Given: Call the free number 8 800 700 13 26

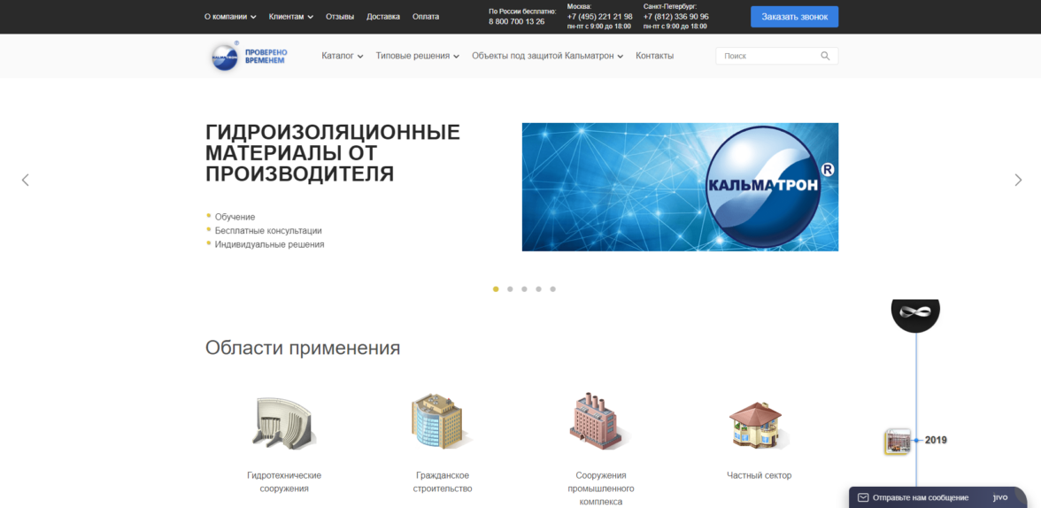Looking at the screenshot, I should tap(517, 22).
